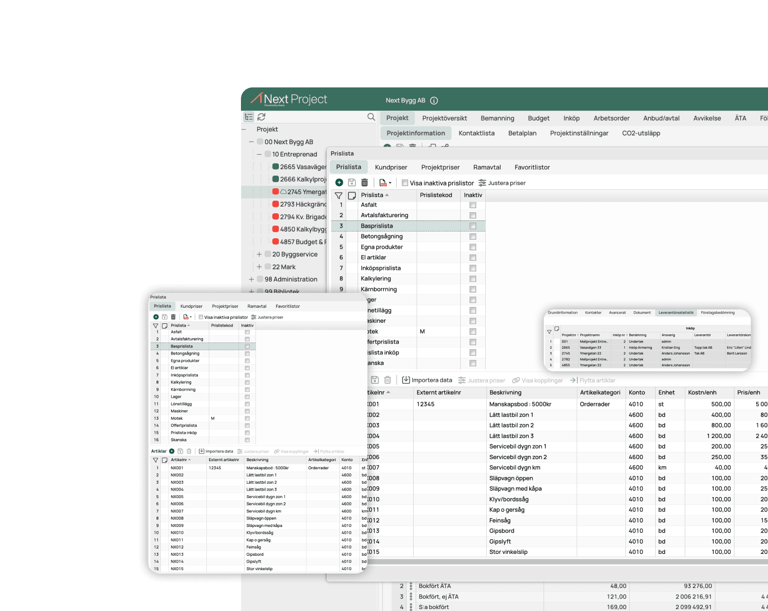768x611 pixels.
Task: Click horizontal scrollbar below large articles table
Action: tap(567, 562)
